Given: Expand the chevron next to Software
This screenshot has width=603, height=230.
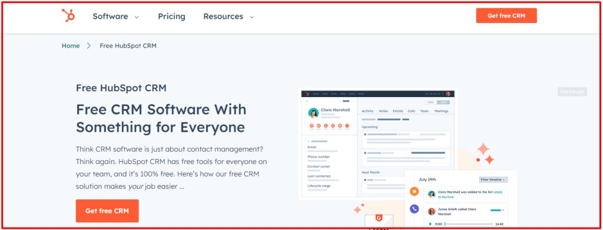Looking at the screenshot, I should [x=137, y=17].
